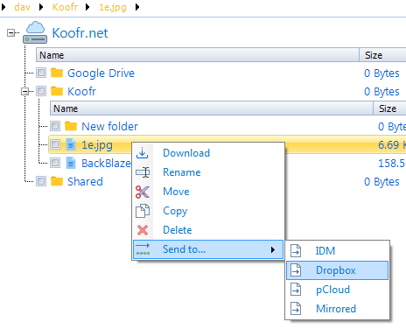Open the Send to submenu arrow
This screenshot has height=329, width=406.
click(x=273, y=249)
